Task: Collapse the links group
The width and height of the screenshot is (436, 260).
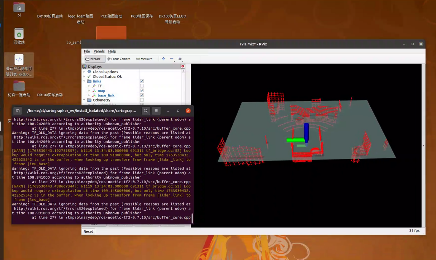Action: click(84, 81)
